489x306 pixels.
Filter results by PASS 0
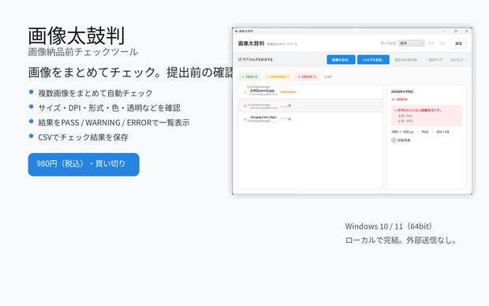tap(249, 76)
